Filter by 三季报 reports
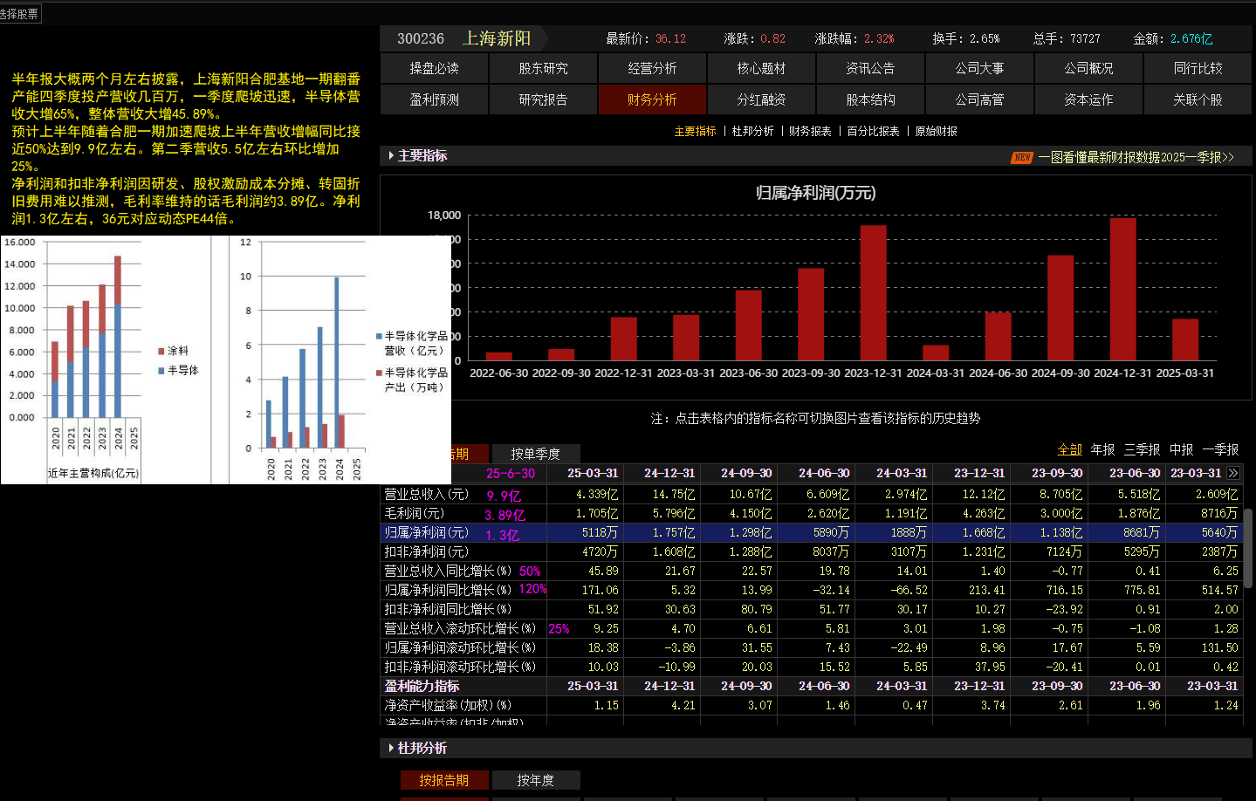This screenshot has width=1256, height=801. point(1142,449)
